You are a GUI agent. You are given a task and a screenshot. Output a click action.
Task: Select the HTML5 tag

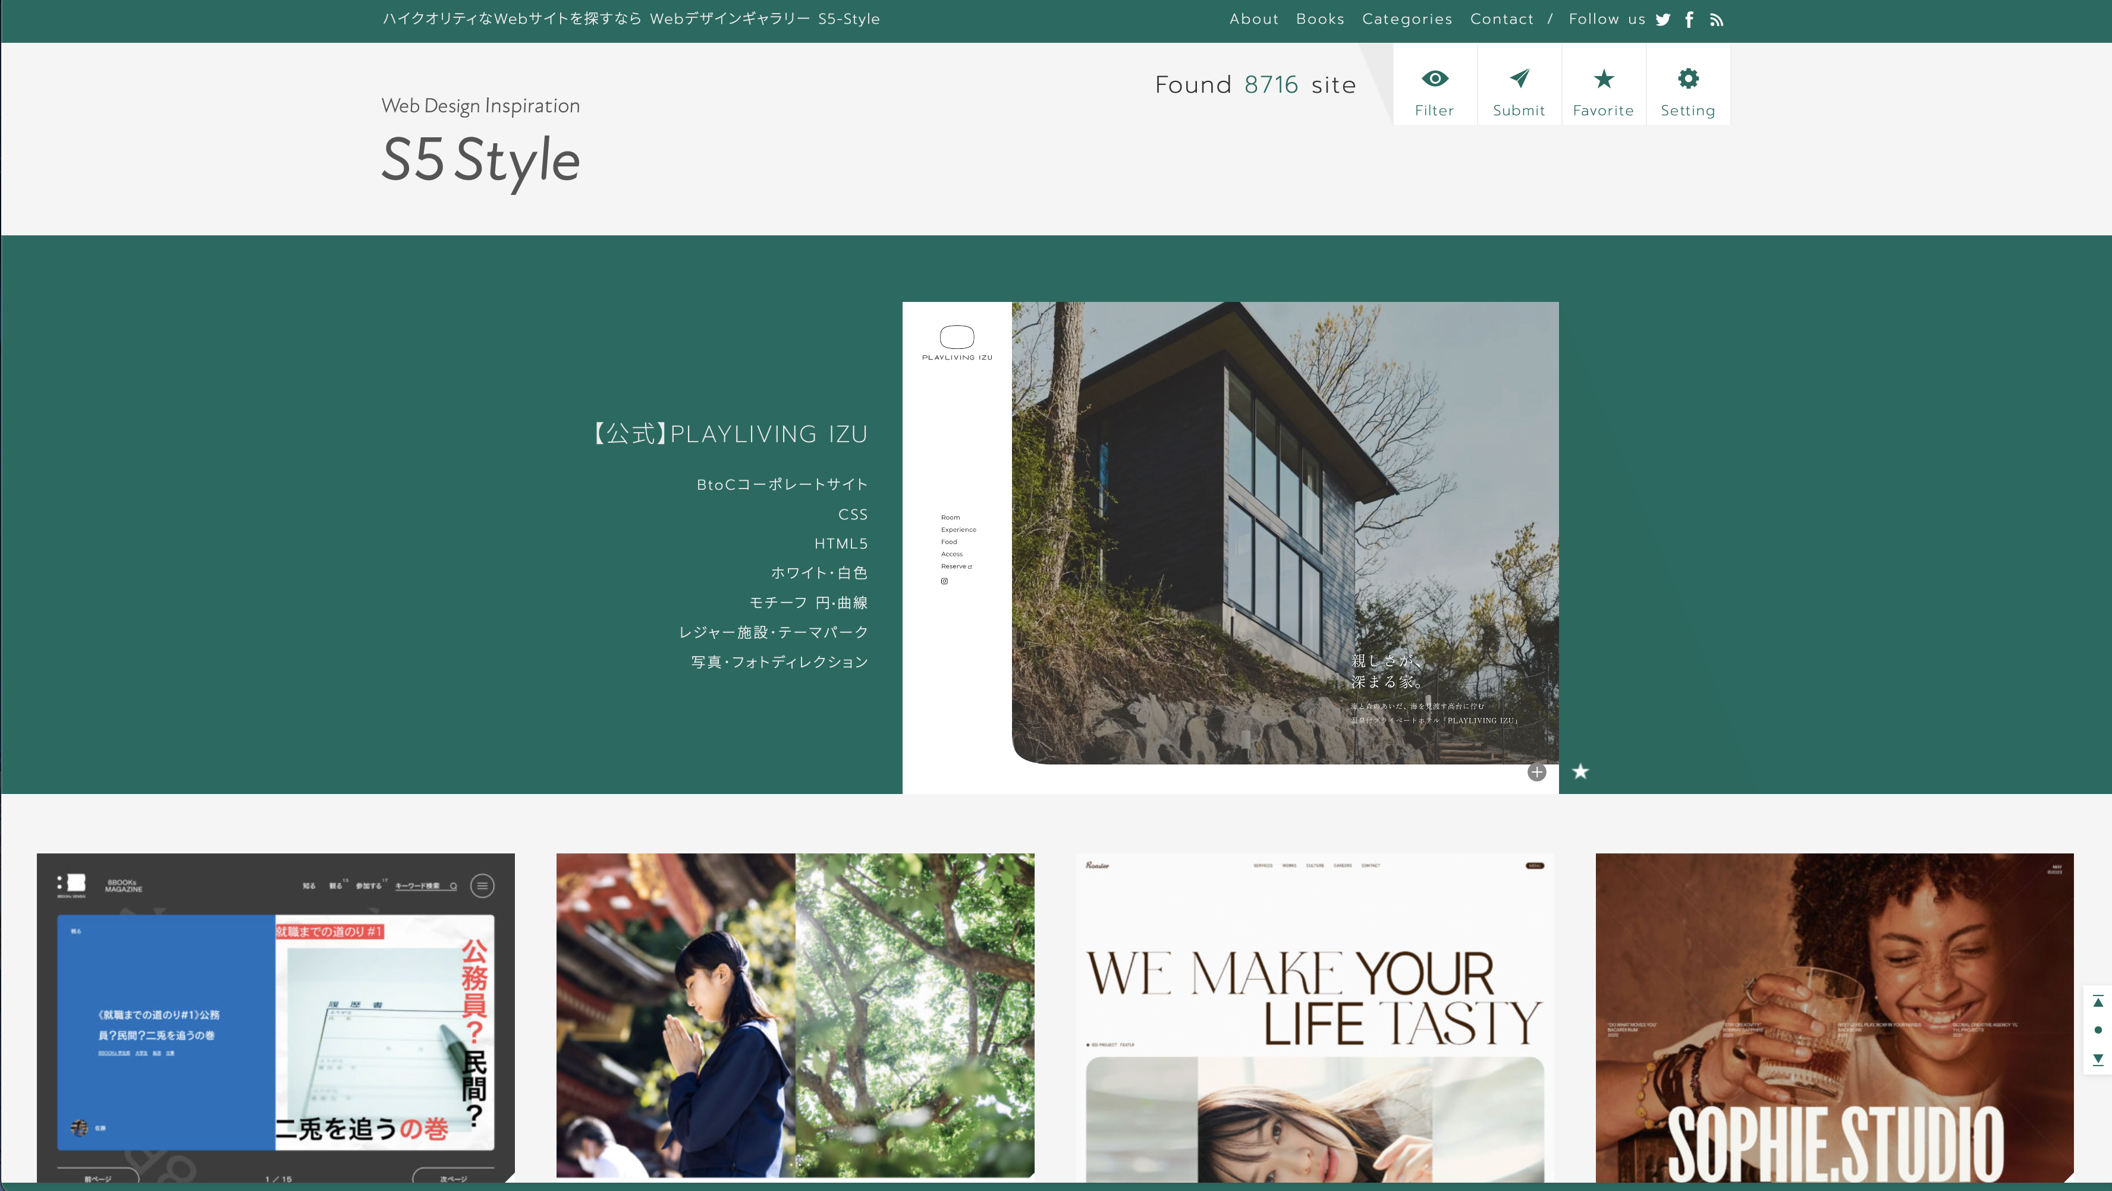[841, 543]
